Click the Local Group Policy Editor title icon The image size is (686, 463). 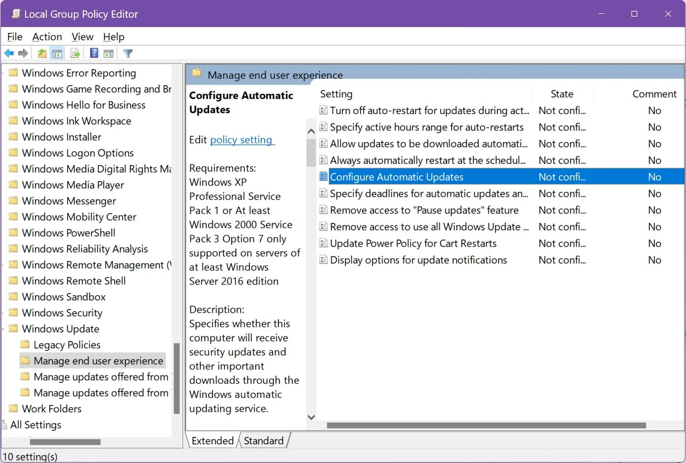(x=16, y=13)
